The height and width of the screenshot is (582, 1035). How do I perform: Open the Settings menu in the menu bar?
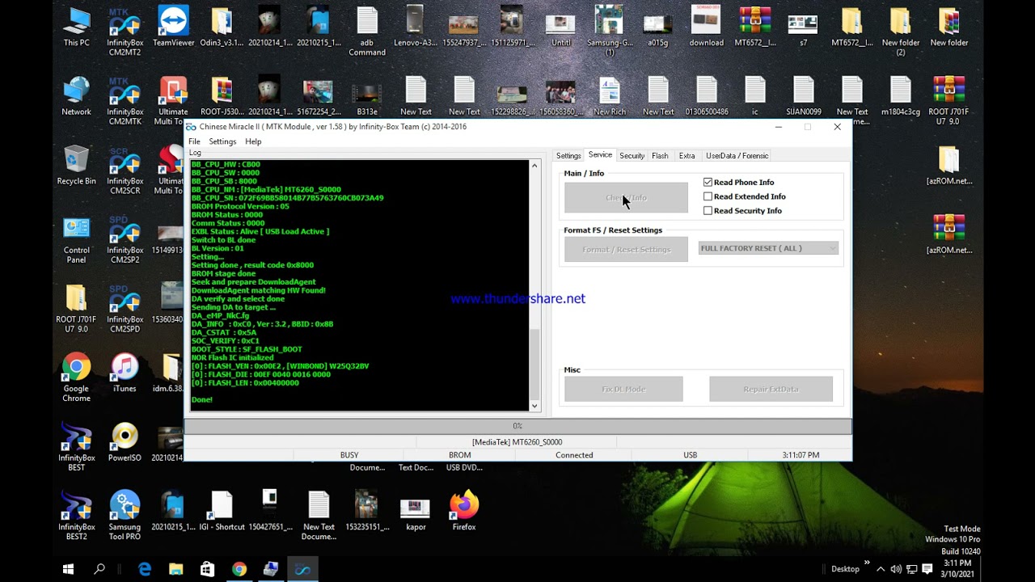pos(222,141)
